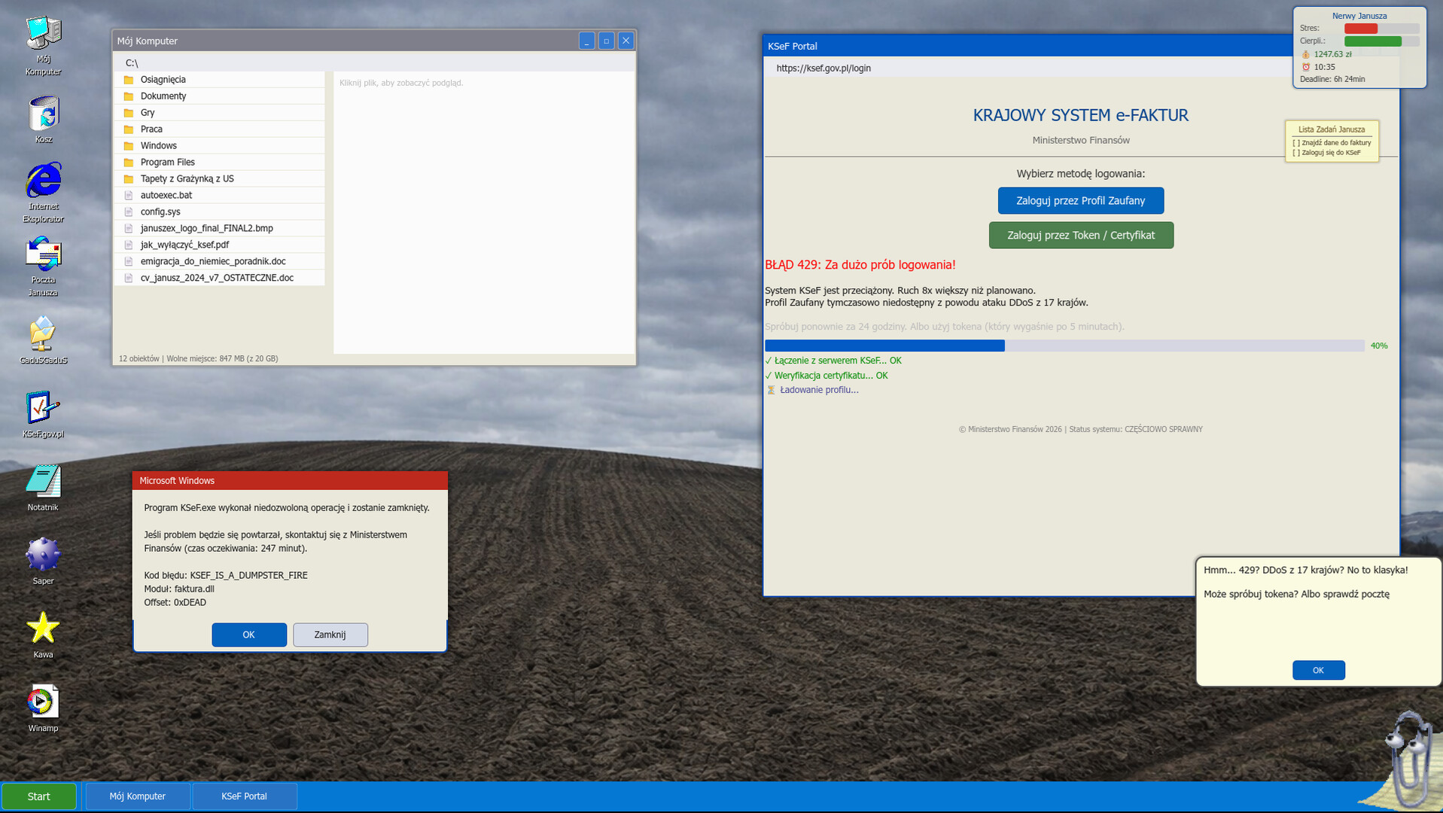Click 'Zaloguj przez Profil Zaufany' button

tap(1080, 201)
